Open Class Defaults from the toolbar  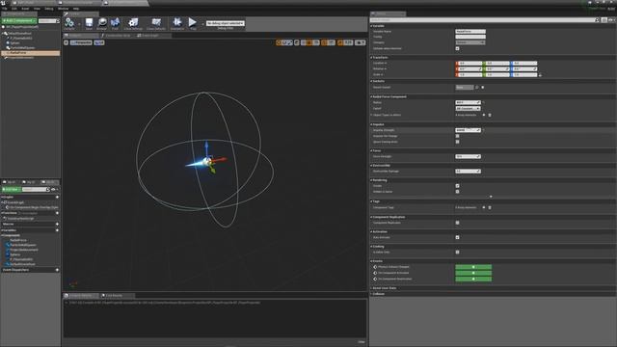pyautogui.click(x=156, y=23)
